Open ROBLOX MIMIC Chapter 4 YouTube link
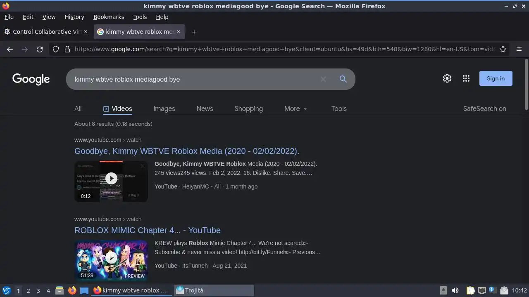Viewport: 529px width, 297px height. pyautogui.click(x=148, y=230)
